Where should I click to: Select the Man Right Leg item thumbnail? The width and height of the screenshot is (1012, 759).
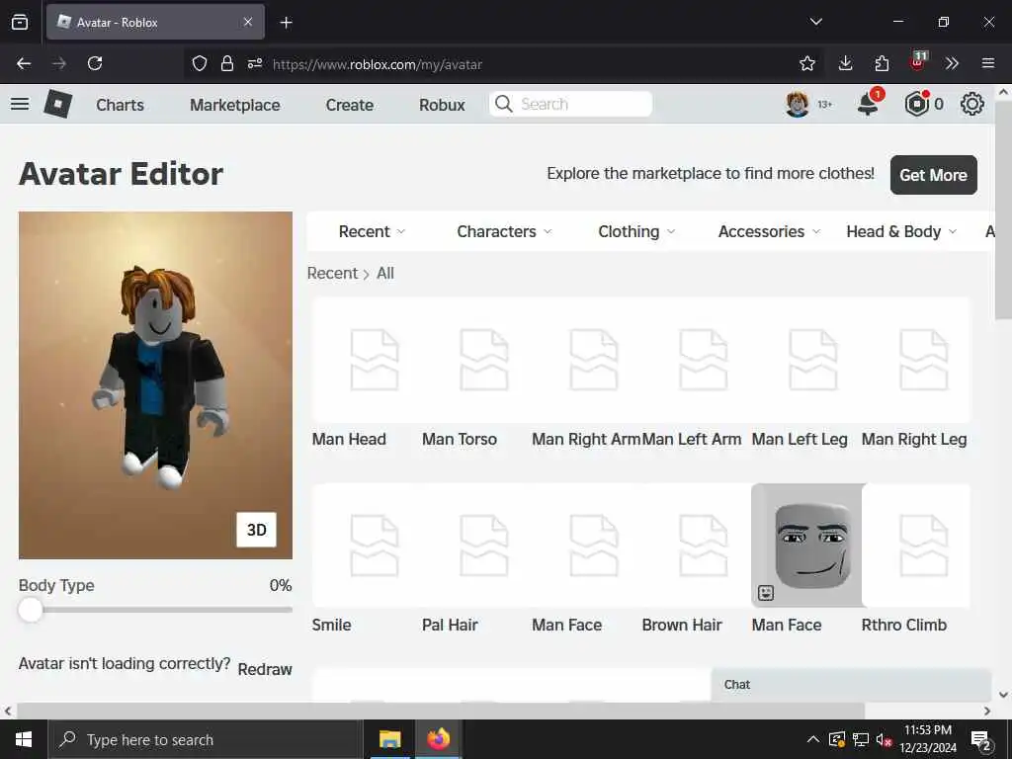(916, 360)
